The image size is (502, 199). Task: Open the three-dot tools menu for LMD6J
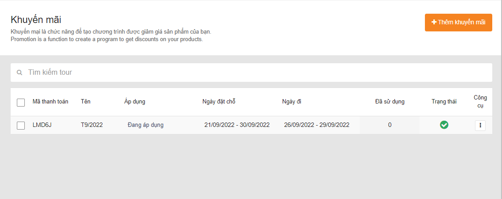point(480,126)
